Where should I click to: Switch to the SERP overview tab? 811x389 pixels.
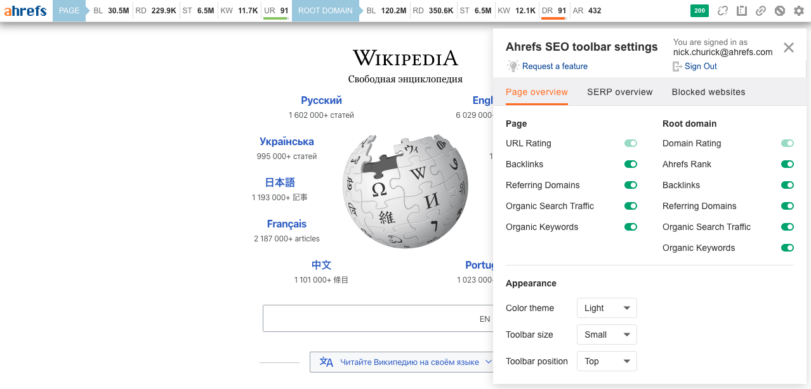point(619,92)
